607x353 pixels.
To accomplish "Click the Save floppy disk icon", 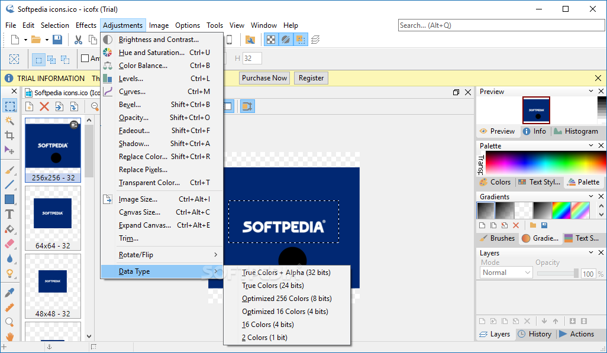I will click(x=57, y=40).
